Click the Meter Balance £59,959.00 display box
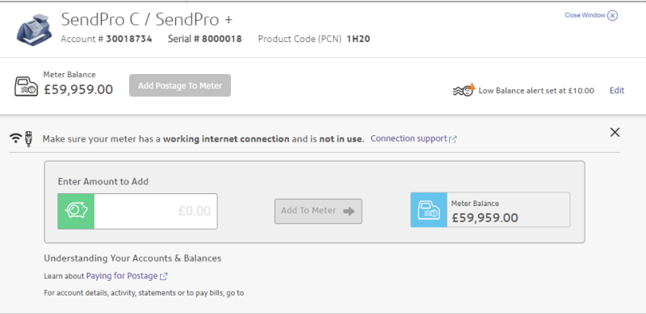Image resolution: width=646 pixels, height=314 pixels. 490,209
